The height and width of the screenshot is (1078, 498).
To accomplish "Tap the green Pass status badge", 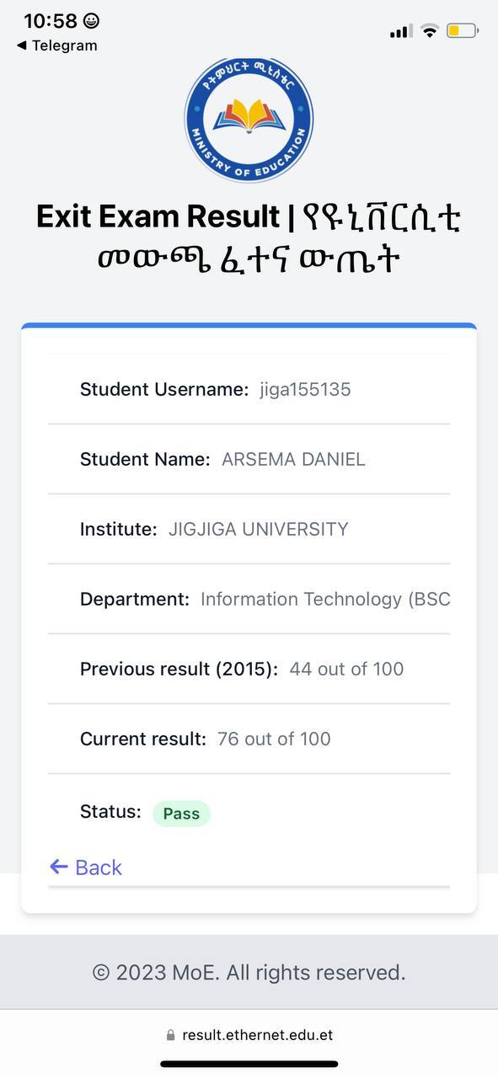I will (x=181, y=814).
